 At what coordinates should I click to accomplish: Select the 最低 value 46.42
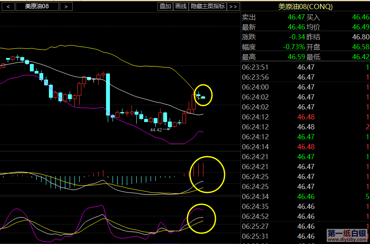click(360, 57)
